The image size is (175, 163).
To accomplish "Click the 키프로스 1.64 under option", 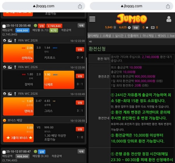I will (59, 53).
